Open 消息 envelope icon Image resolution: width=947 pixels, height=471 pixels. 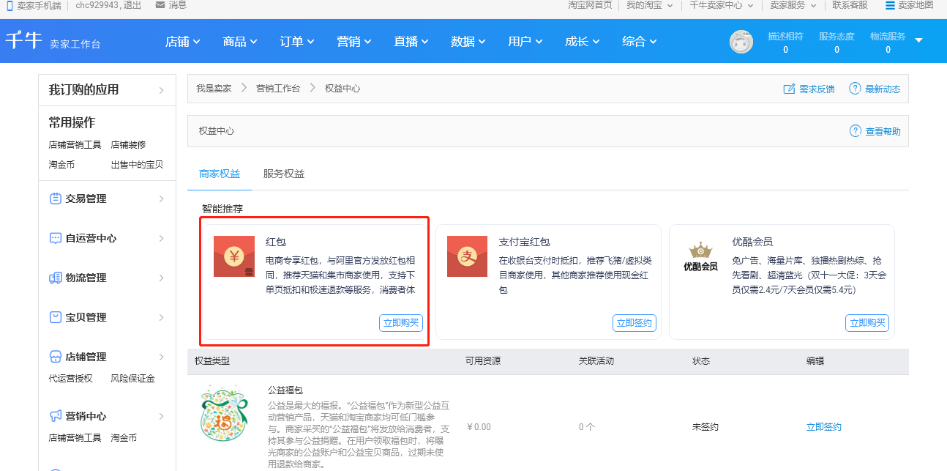coord(160,5)
